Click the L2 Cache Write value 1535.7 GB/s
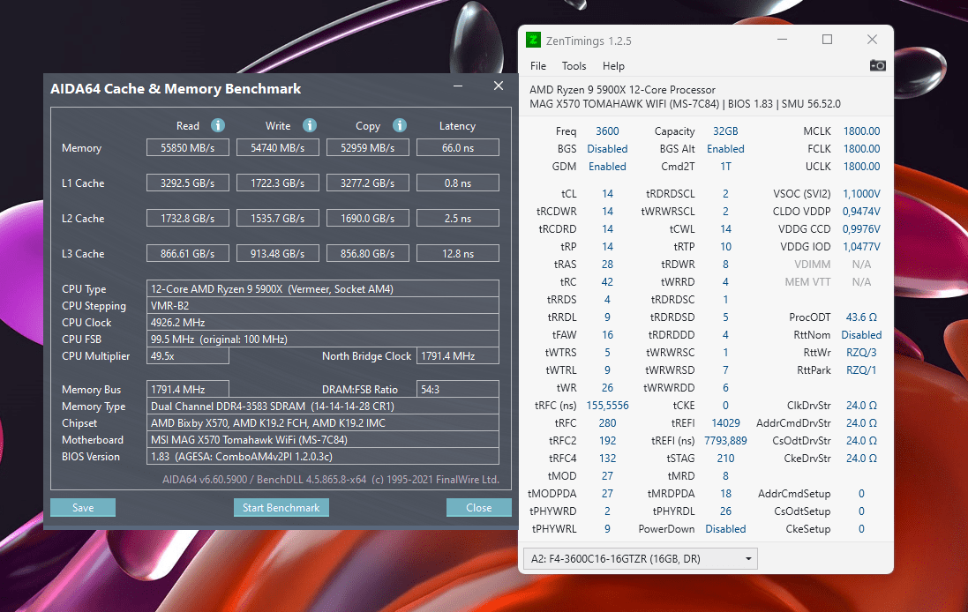 click(x=278, y=218)
